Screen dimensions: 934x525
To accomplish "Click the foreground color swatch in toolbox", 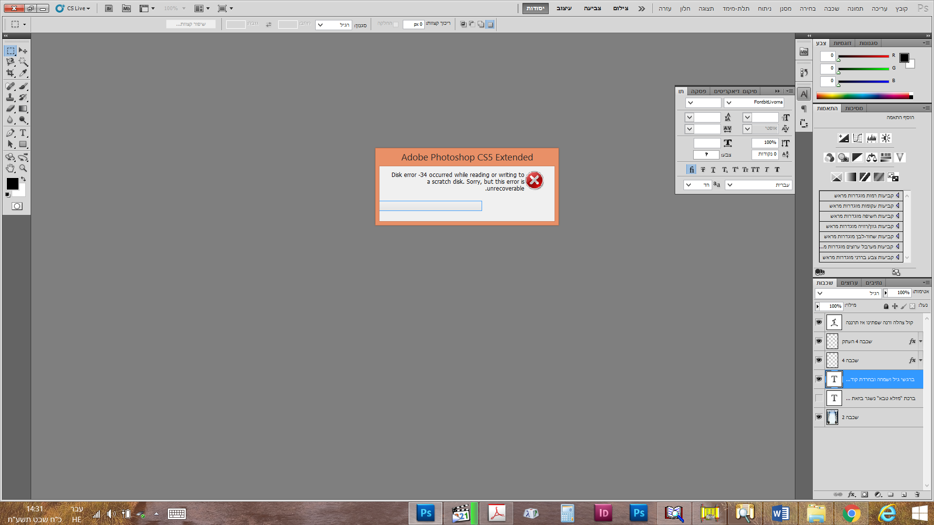I will pyautogui.click(x=12, y=183).
